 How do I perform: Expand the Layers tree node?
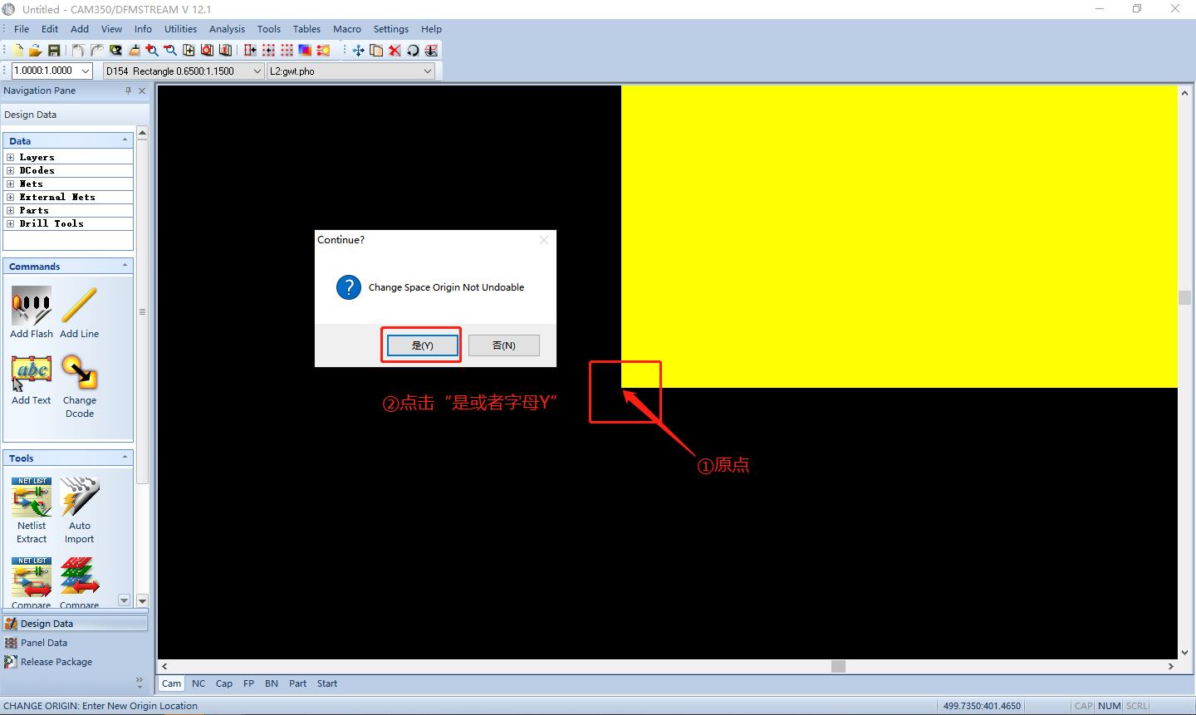point(11,157)
